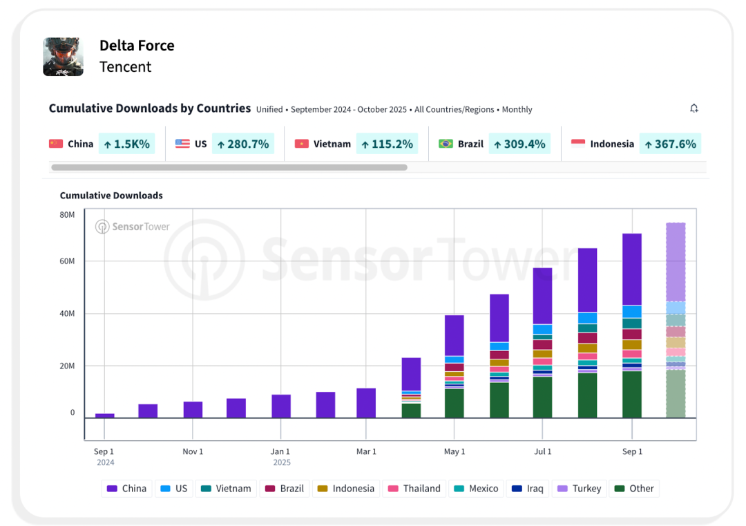Click the Brazil color swatch in legend

[271, 489]
